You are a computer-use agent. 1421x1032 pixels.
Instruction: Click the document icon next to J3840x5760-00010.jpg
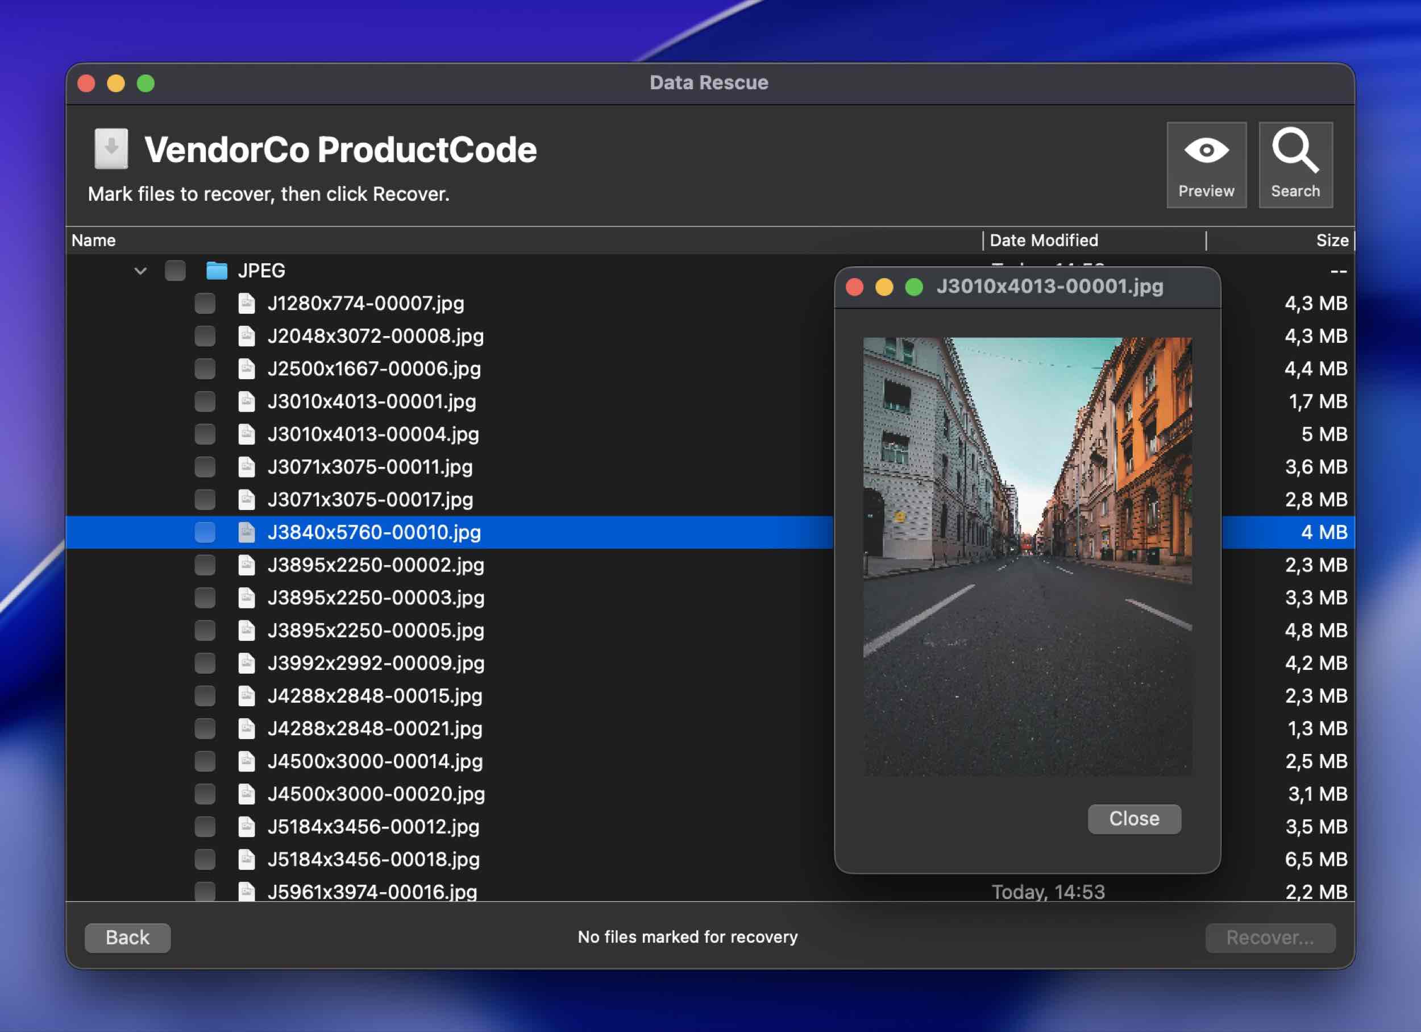point(246,532)
